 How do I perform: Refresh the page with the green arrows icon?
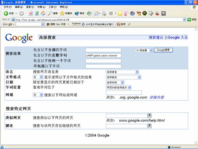pyautogui.click(x=37, y=13)
